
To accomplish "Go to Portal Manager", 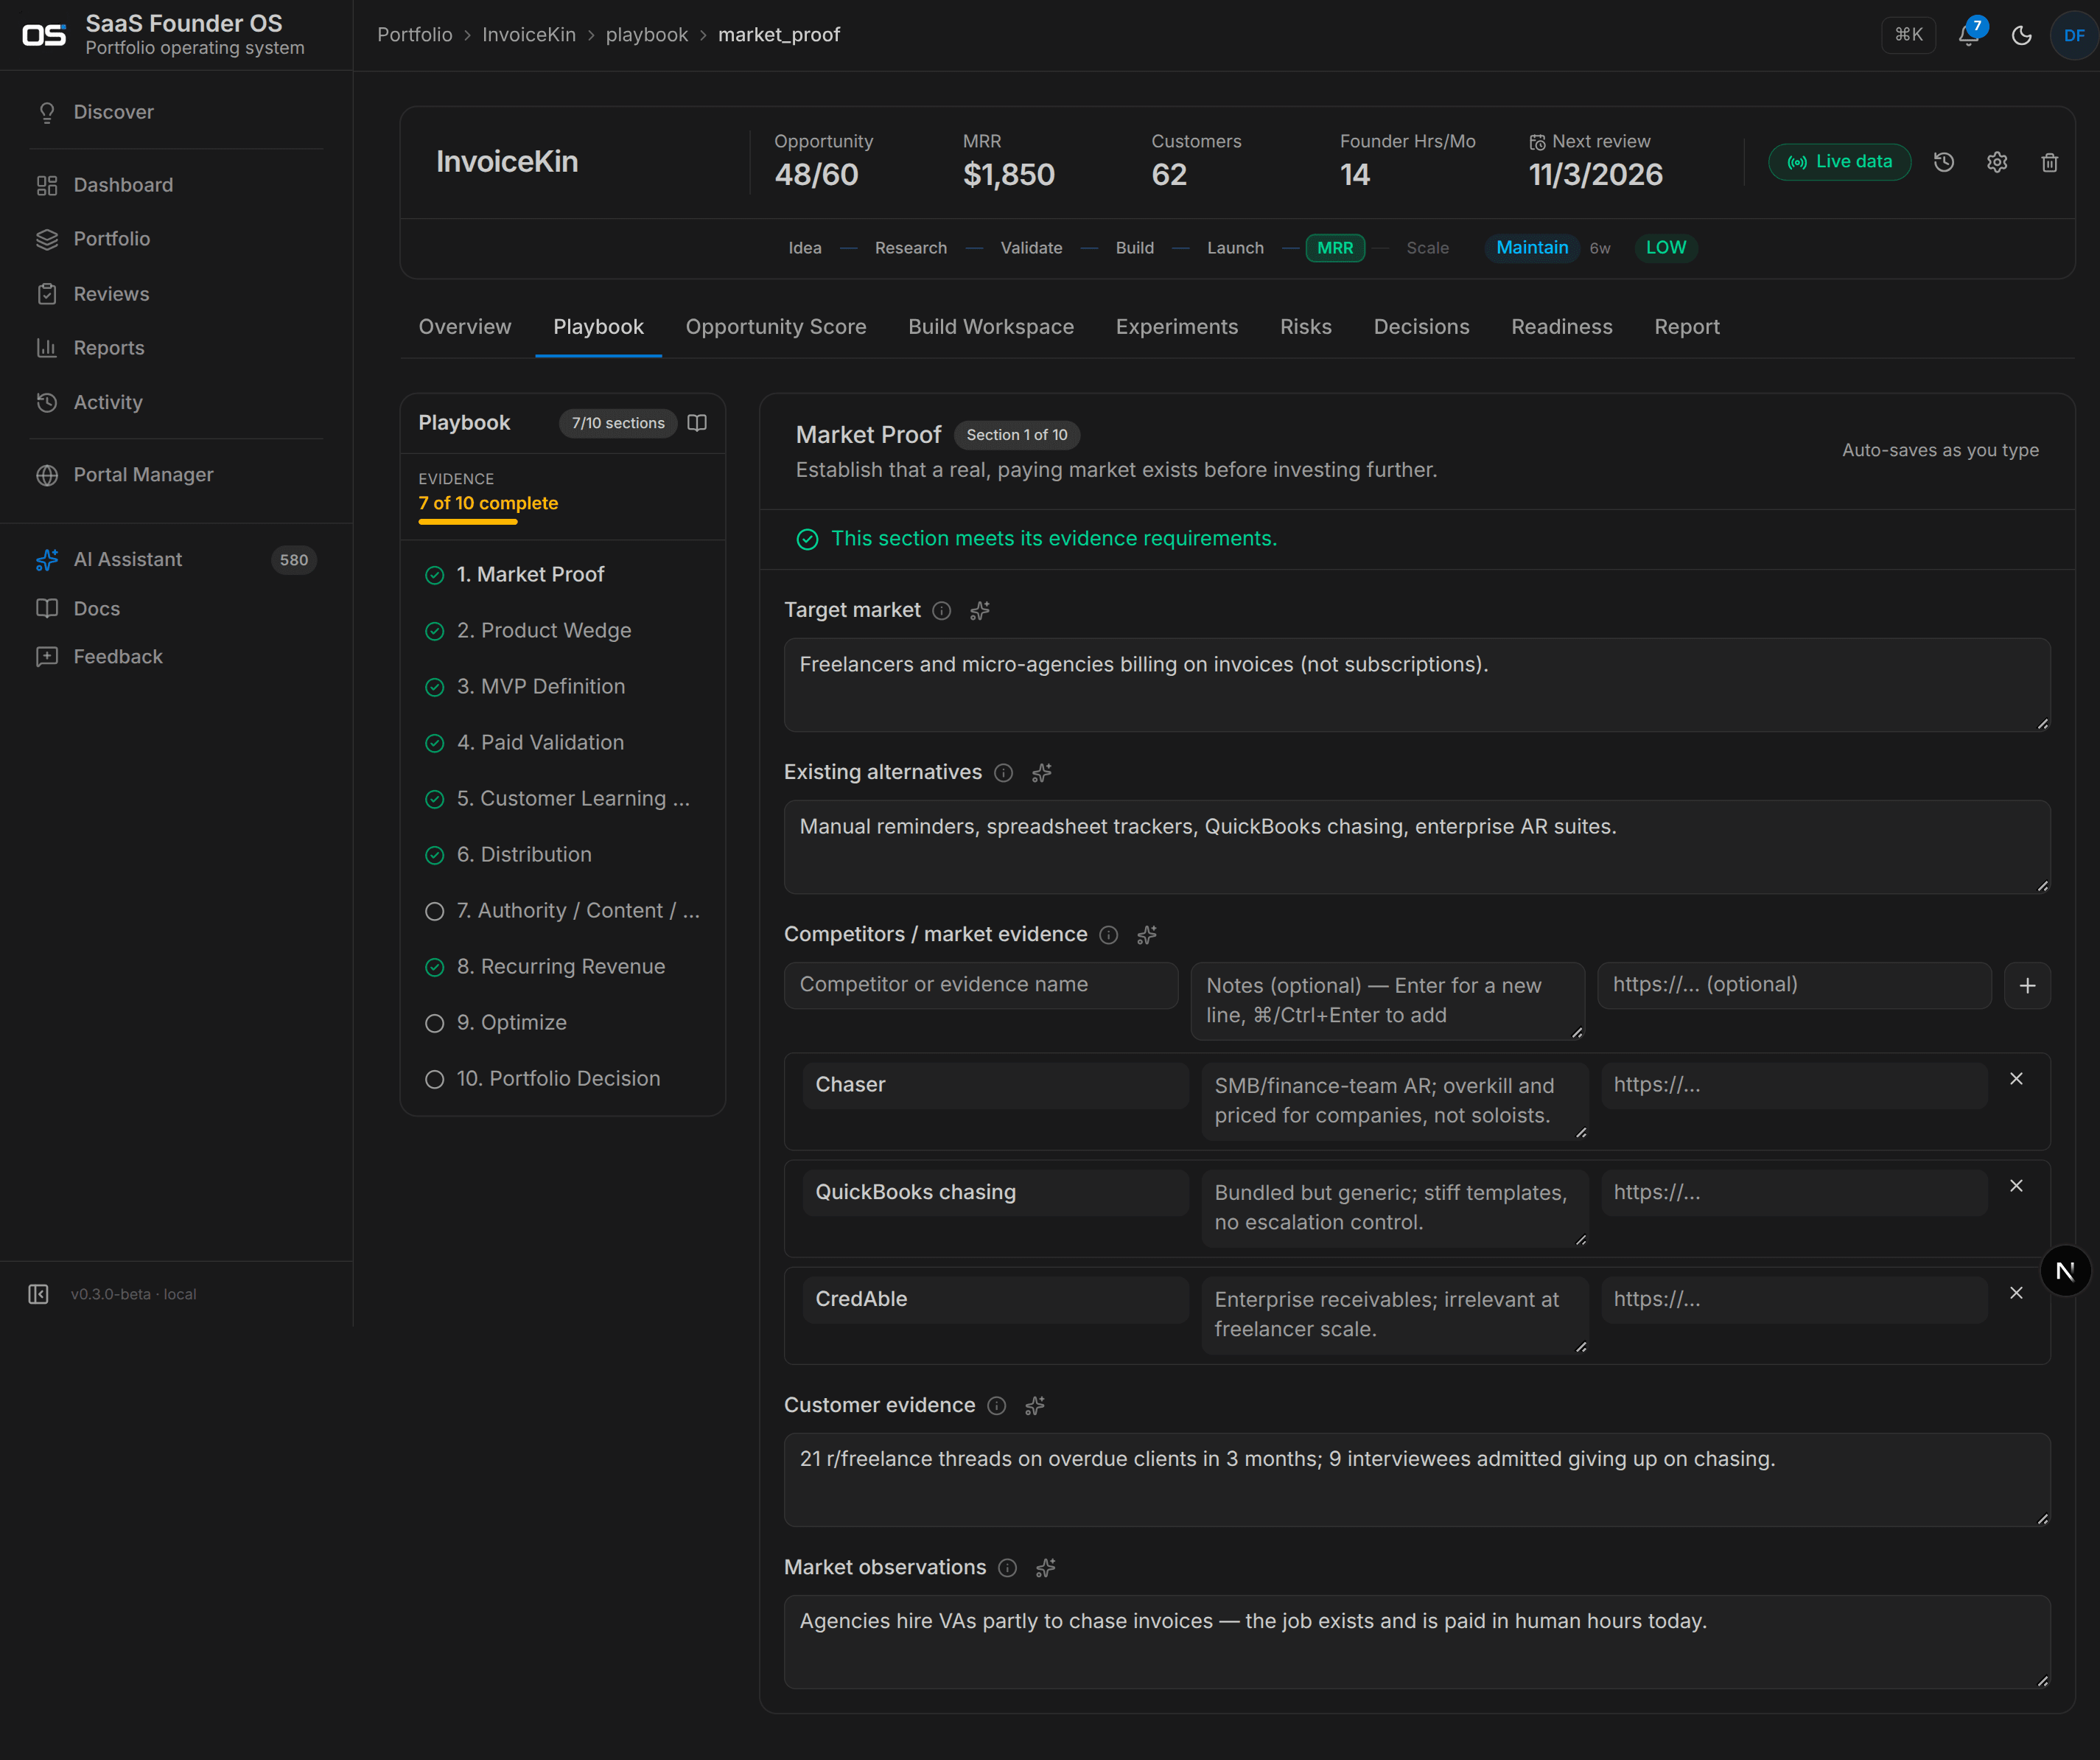I will [176, 474].
